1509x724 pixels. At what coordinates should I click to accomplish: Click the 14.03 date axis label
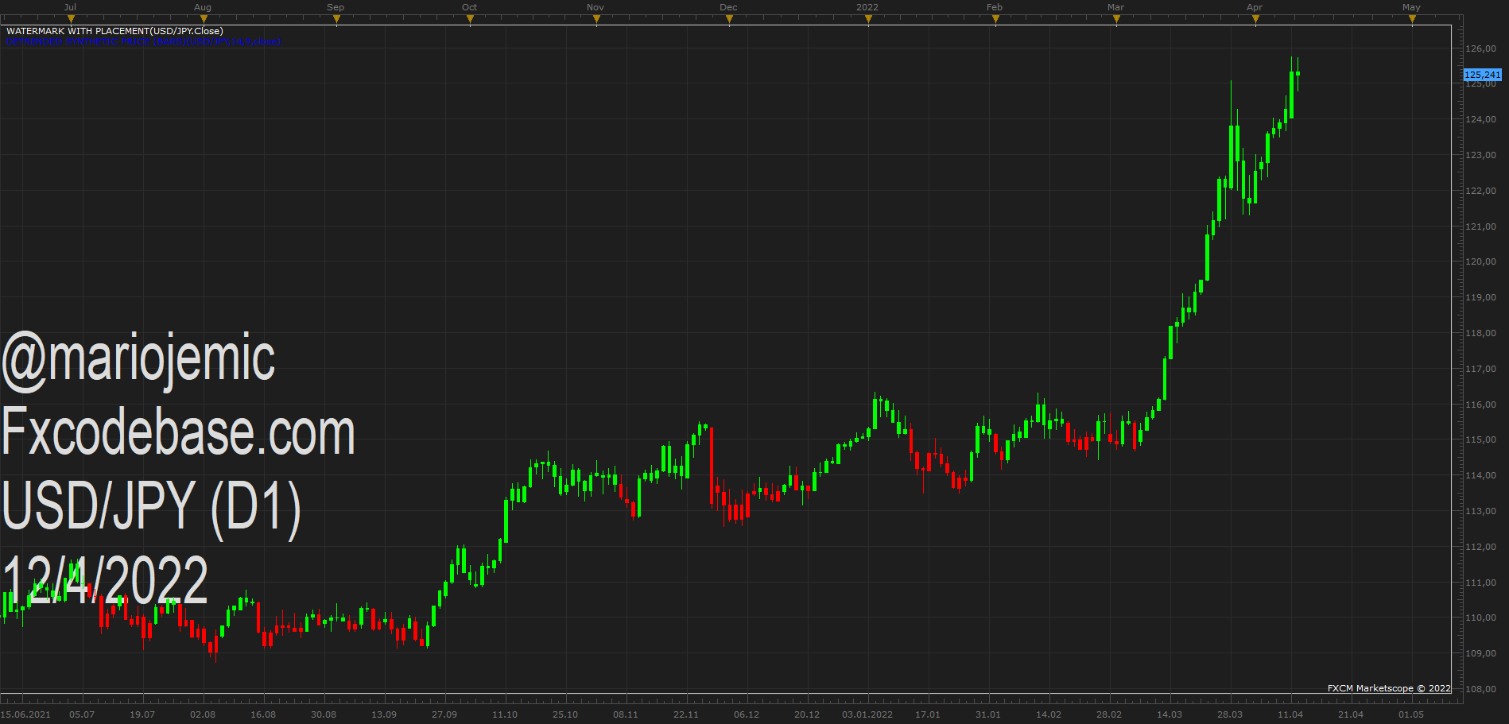1170,714
